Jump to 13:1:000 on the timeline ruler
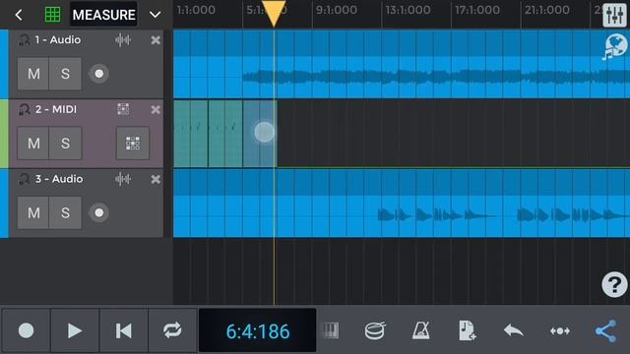630x354 pixels. (408, 10)
